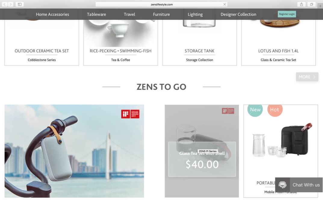Image resolution: width=323 pixels, height=202 pixels.
Task: Open the Lighting menu item
Action: click(x=195, y=14)
